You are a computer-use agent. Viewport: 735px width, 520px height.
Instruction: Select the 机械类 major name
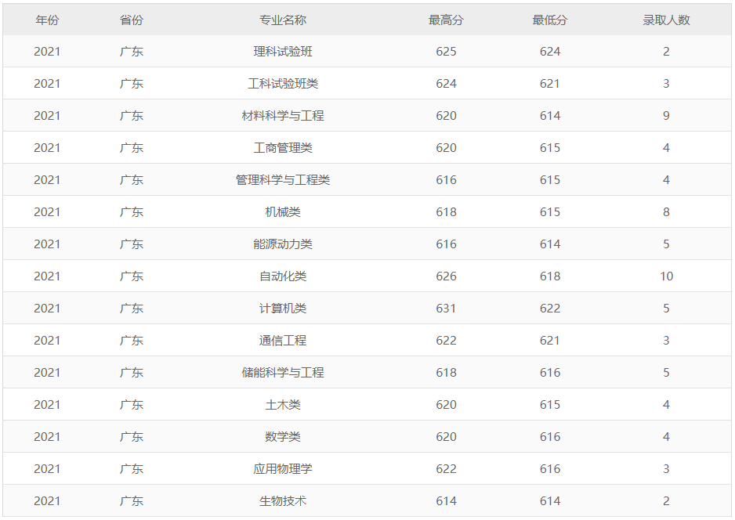tap(283, 212)
